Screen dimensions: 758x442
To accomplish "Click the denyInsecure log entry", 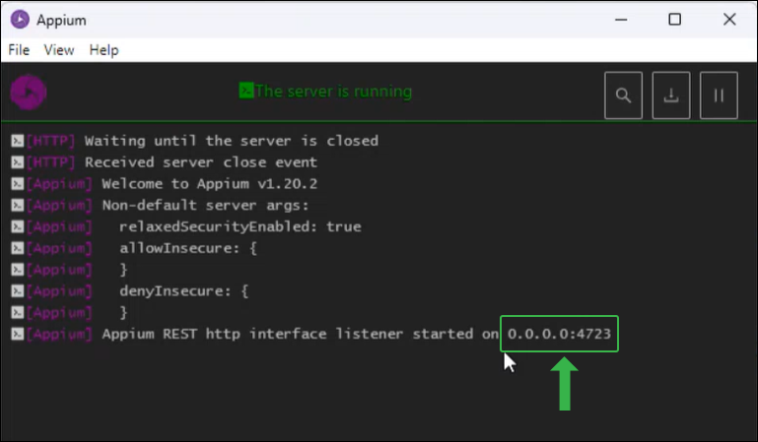I will coord(183,291).
